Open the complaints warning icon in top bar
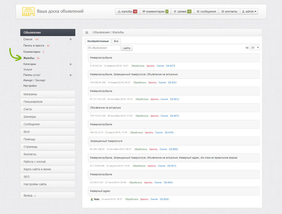Image resolution: width=282 pixels, height=214 pixels. click(119, 12)
